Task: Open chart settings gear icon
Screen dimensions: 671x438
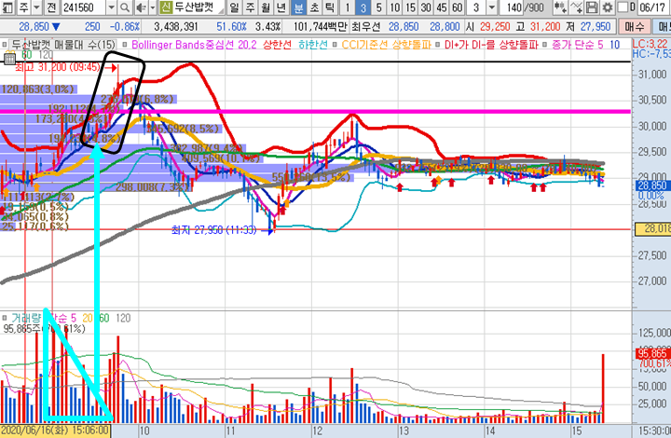Action: [x=607, y=7]
